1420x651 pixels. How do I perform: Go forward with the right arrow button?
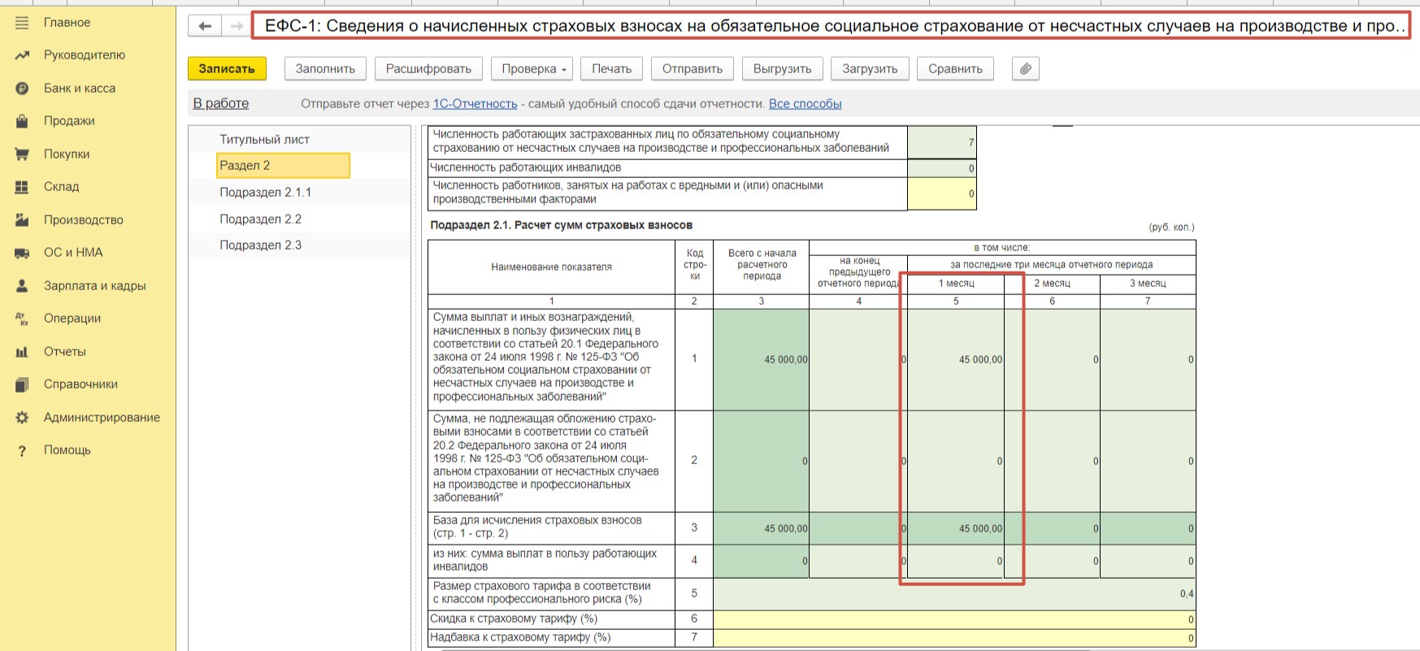tap(236, 26)
